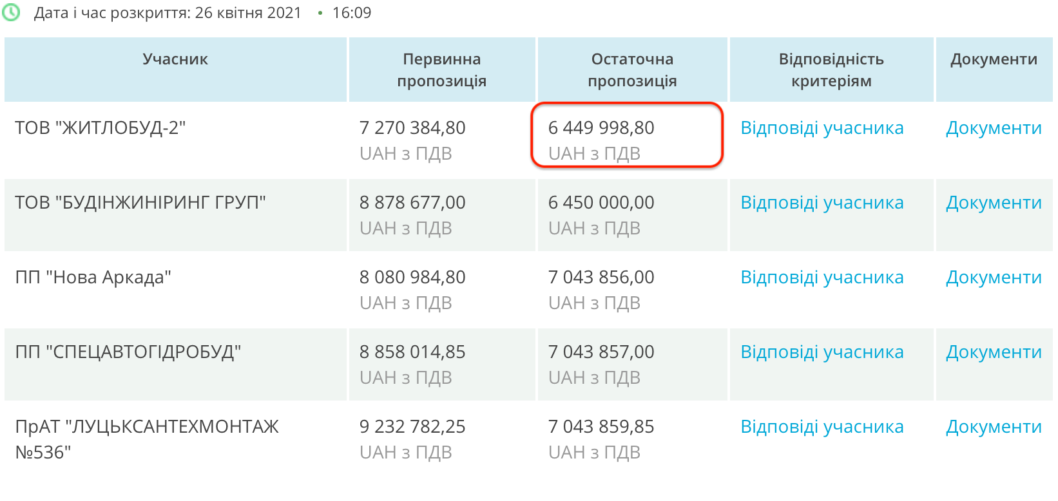Click the Остаточна пропозиція column header
The image size is (1058, 501).
click(x=632, y=70)
